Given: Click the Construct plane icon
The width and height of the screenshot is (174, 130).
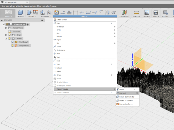Looking at the screenshot, I should [x=124, y=12].
